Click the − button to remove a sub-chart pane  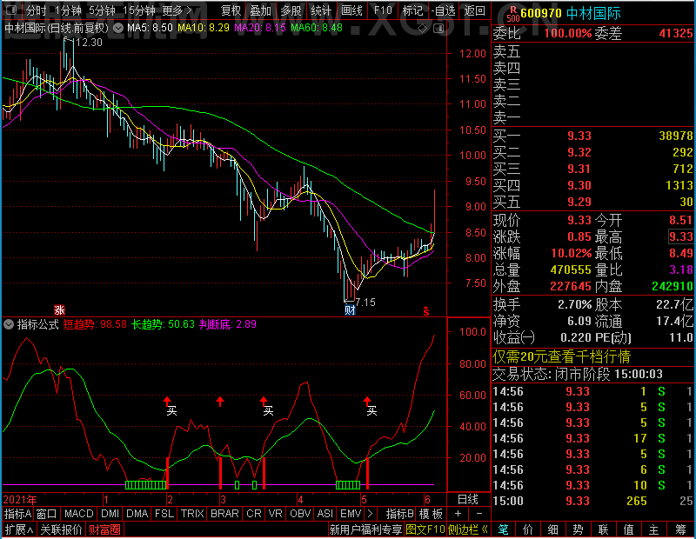coord(479,513)
